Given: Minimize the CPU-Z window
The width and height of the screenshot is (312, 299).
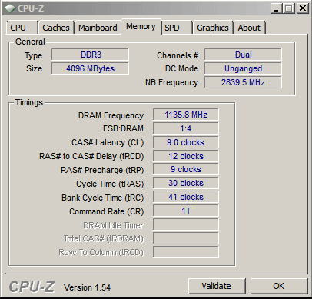Looking at the screenshot, I should tap(276, 8).
